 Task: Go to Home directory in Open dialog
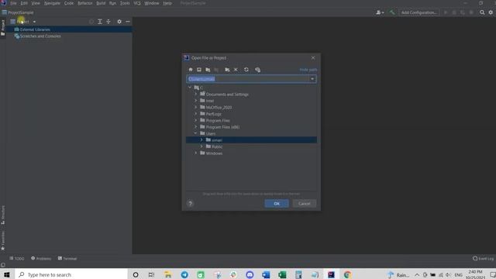point(191,70)
